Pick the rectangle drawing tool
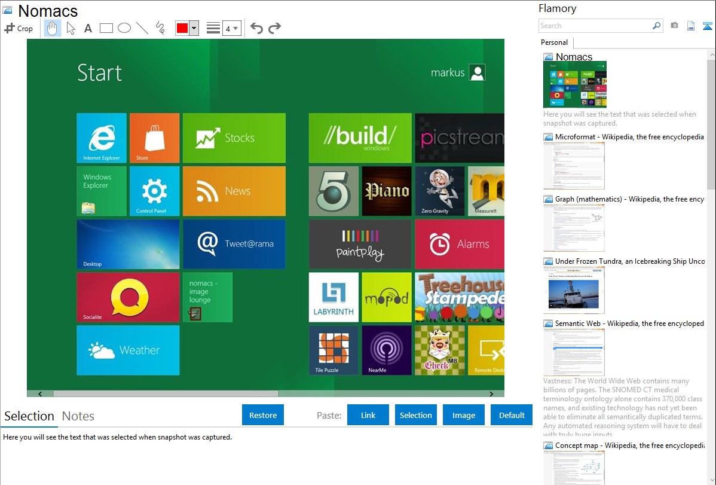The height and width of the screenshot is (485, 716). pos(106,28)
